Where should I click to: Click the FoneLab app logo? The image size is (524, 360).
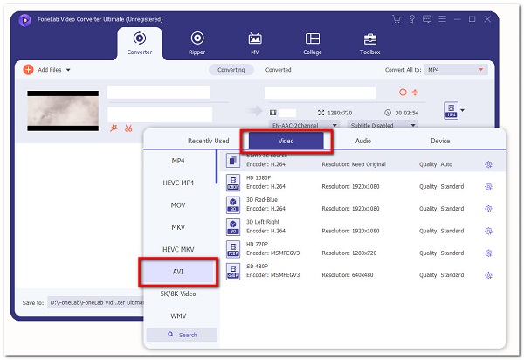click(24, 20)
